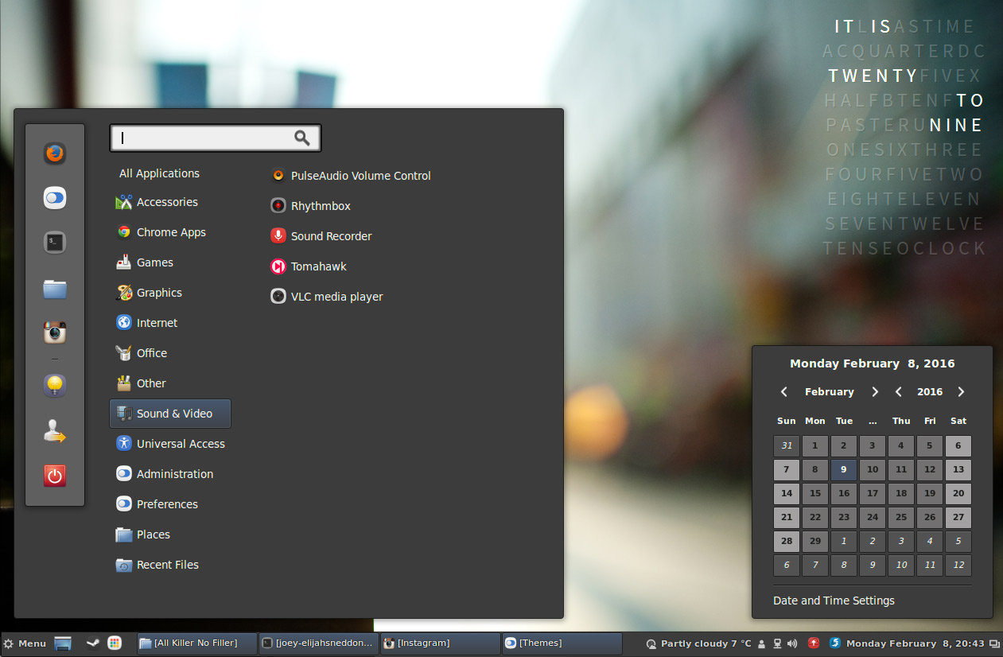
Task: Open the red update manager tray icon
Action: [813, 643]
